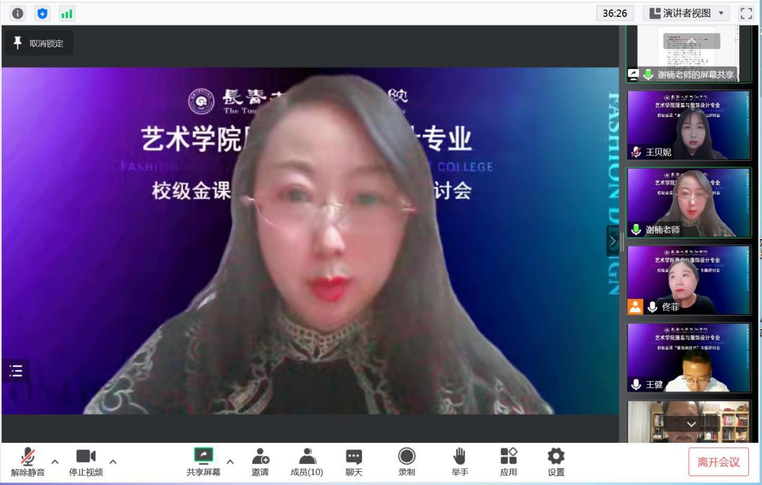Screen dimensions: 762x485
Task: Click 佟菲's microphone icon
Action: pyautogui.click(x=653, y=307)
